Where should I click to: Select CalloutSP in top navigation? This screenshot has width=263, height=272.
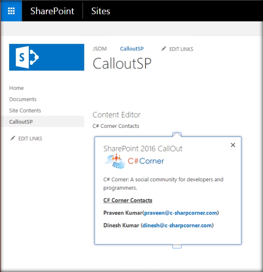click(x=131, y=49)
